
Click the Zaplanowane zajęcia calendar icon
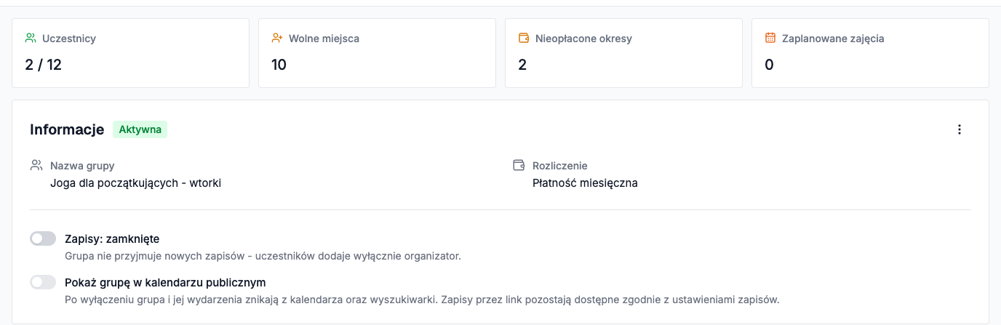pyautogui.click(x=770, y=38)
